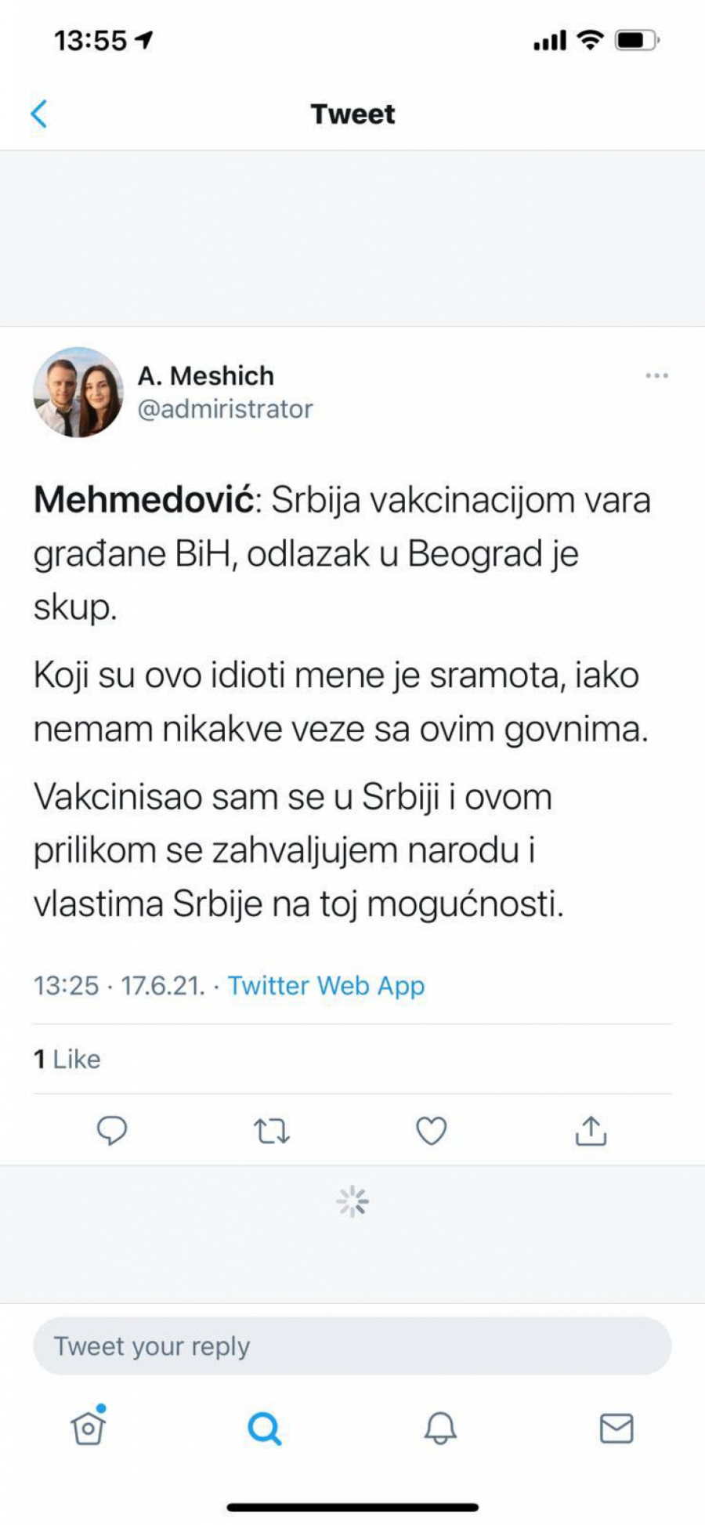This screenshot has width=705, height=1525.
Task: Tap the 'Tweet' header title
Action: click(x=352, y=114)
